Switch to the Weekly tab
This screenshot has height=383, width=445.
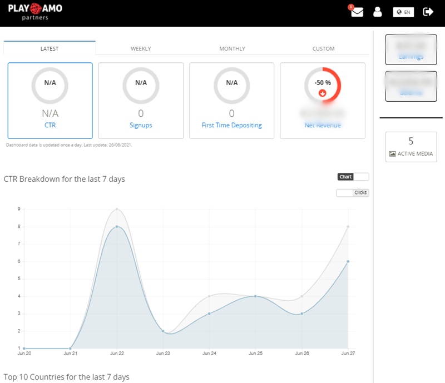(141, 49)
